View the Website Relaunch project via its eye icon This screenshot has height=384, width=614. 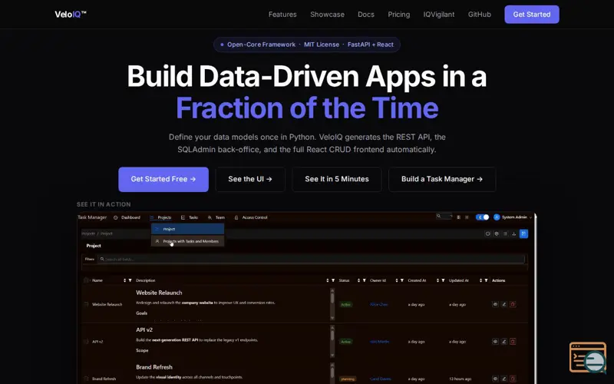pyautogui.click(x=495, y=304)
